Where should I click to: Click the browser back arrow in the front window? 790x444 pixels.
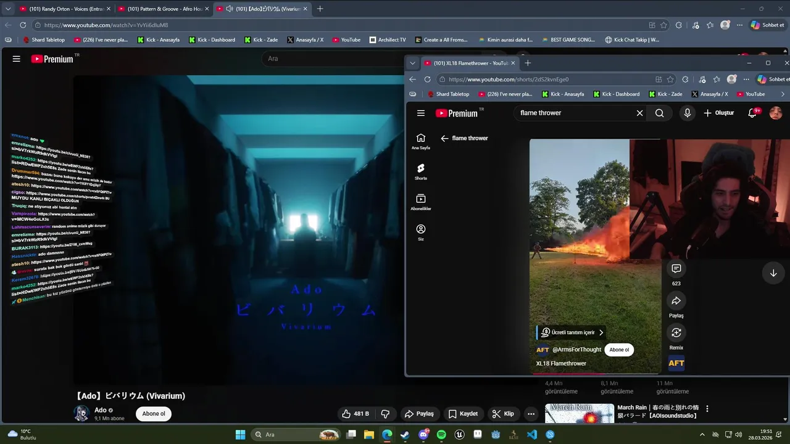412,79
